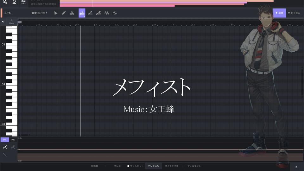The height and width of the screenshot is (171, 304).
Task: Select the arrow pointer tool
Action: tap(56, 13)
